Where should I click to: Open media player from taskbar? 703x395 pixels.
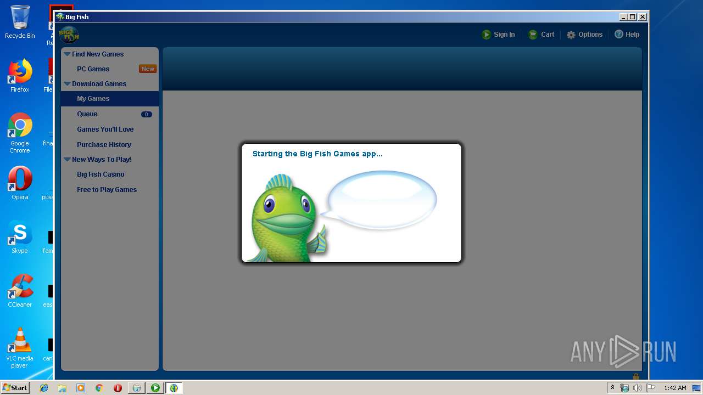point(81,388)
